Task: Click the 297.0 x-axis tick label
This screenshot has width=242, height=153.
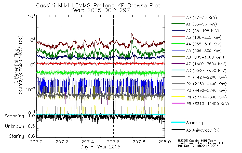Action: 36,142
